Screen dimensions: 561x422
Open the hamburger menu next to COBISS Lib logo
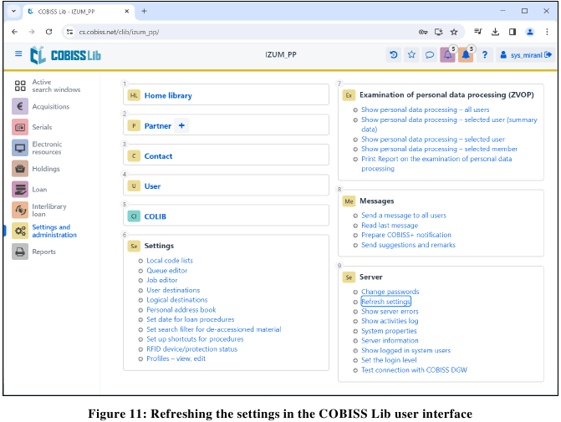[x=18, y=54]
